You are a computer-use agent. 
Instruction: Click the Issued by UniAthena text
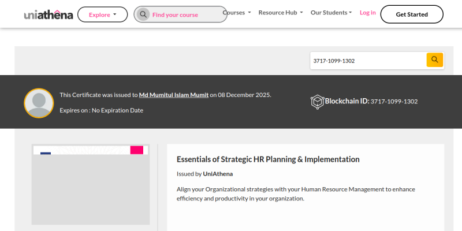point(205,174)
